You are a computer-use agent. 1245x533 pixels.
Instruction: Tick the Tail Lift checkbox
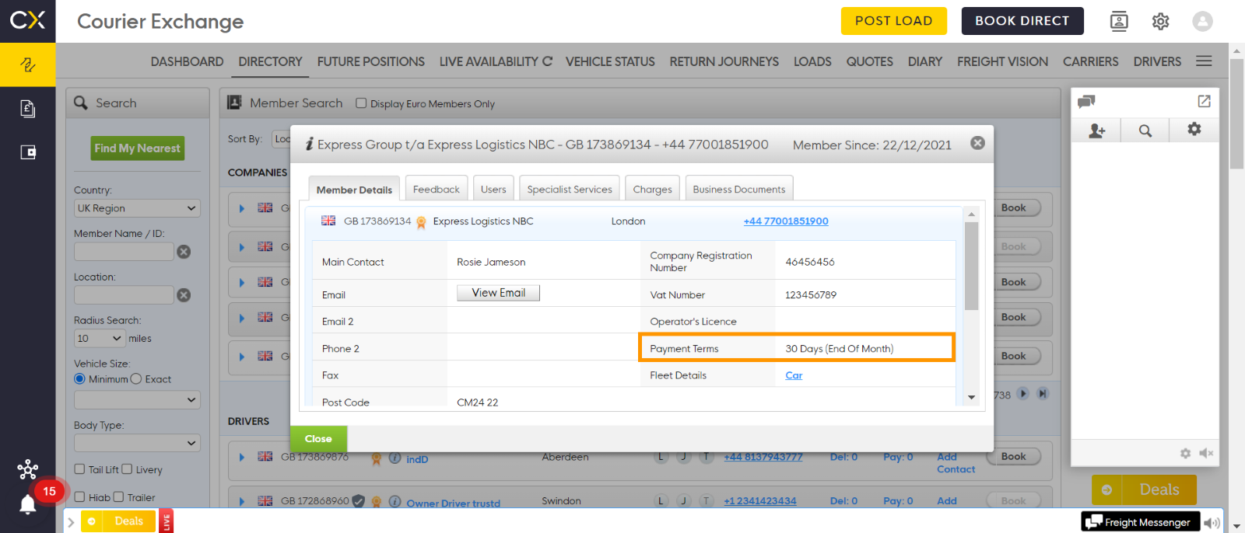[79, 469]
